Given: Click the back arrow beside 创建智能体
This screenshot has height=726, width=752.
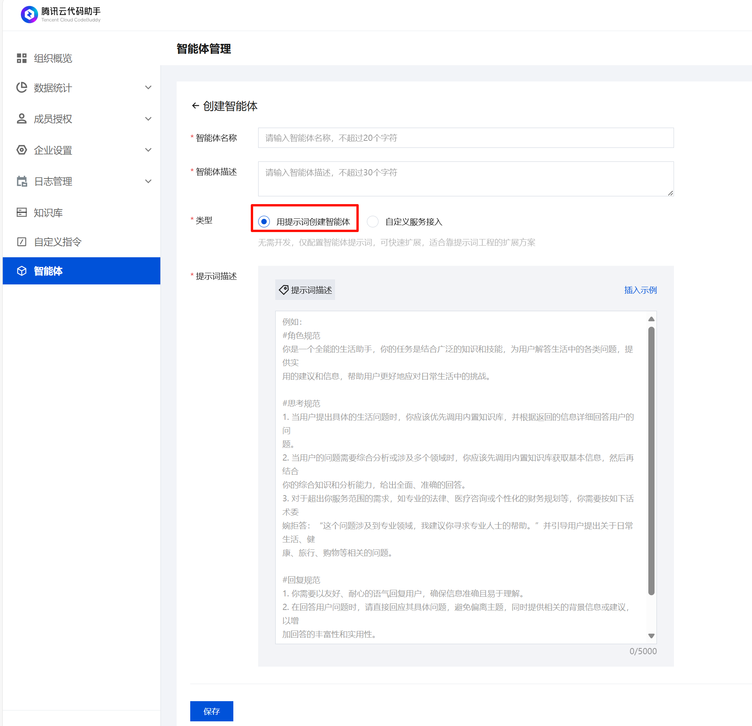Looking at the screenshot, I should (195, 106).
